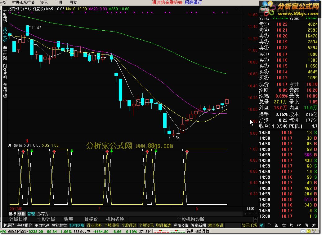Viewport: 322px width, 235px height.
Task: Select the 智能解盘 tab
Action: [x=59, y=225]
